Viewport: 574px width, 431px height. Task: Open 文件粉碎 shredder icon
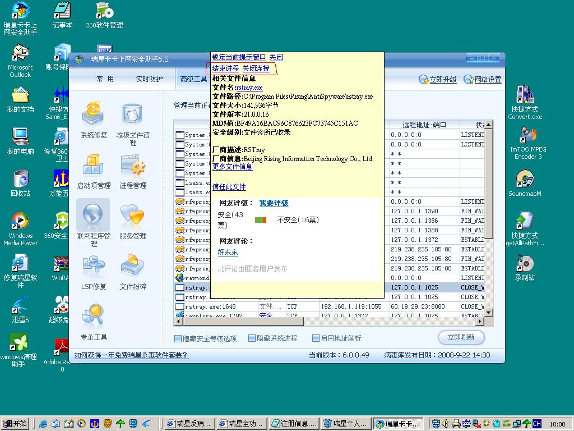tap(132, 265)
